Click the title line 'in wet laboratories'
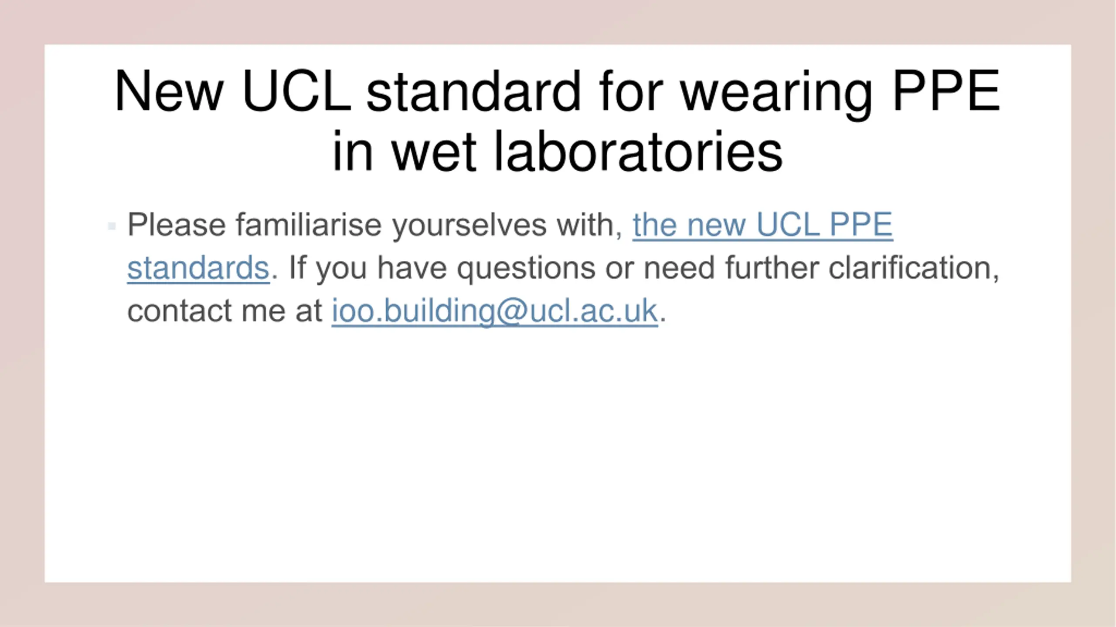This screenshot has width=1116, height=627. (558, 152)
